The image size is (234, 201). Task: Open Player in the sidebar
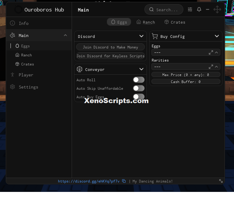tap(39, 75)
